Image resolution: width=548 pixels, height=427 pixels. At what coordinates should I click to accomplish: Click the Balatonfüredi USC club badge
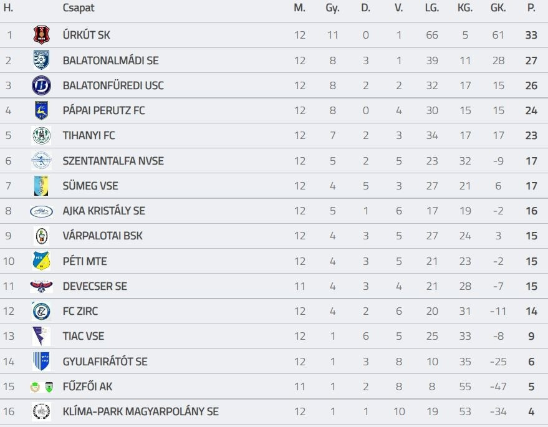pos(41,85)
